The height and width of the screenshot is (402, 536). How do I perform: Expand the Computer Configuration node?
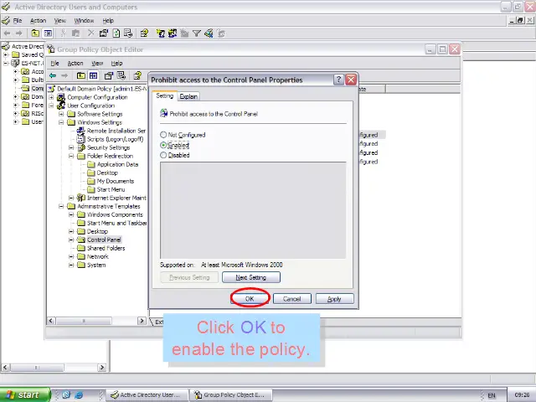(51, 97)
